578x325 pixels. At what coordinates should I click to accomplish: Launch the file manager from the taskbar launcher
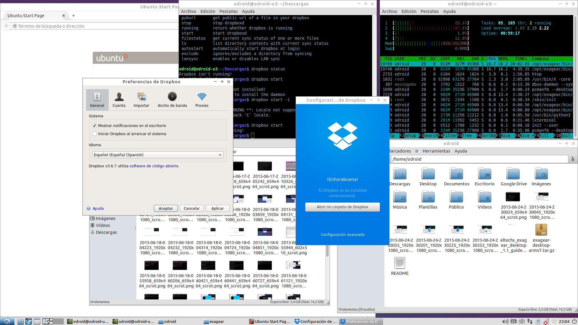pyautogui.click(x=20, y=321)
